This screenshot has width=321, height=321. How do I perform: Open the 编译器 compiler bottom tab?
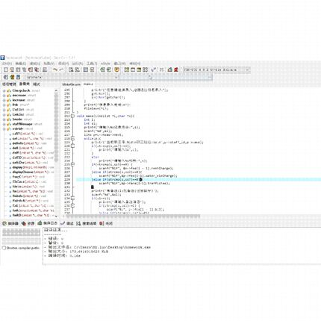(10, 223)
